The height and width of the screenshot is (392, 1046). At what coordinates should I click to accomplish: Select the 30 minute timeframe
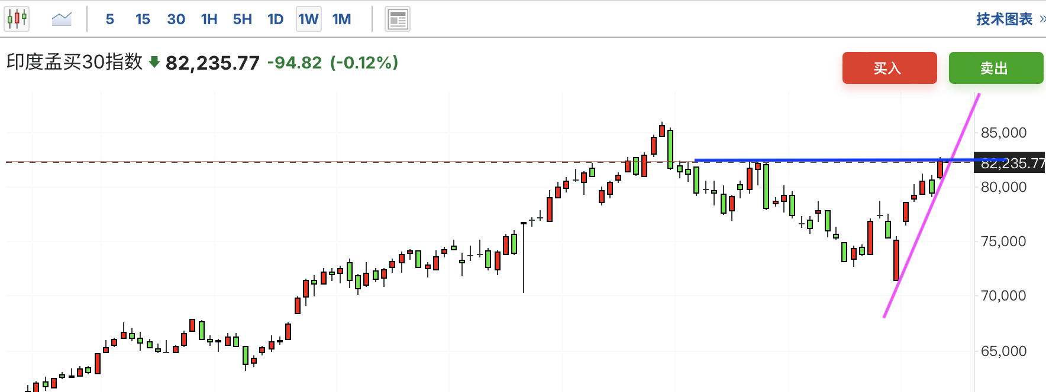(176, 19)
